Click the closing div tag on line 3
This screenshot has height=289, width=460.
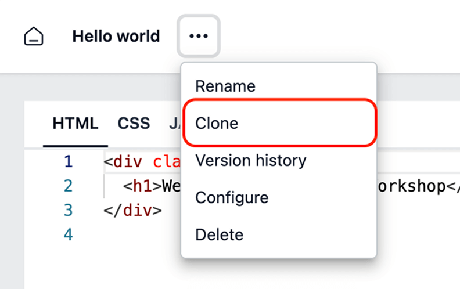coord(132,210)
